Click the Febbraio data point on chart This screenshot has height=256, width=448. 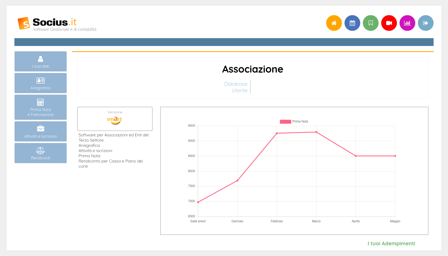point(277,133)
